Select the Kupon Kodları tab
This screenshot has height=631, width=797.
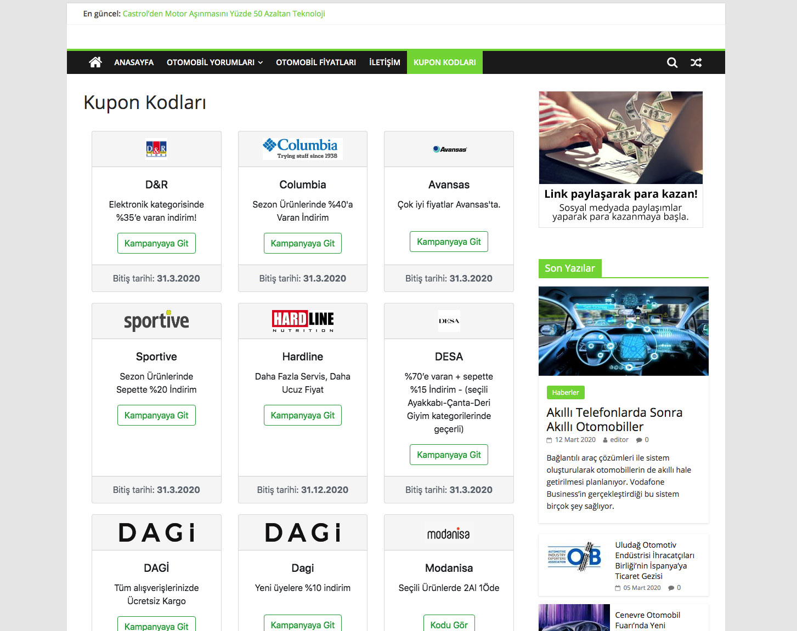(x=444, y=62)
